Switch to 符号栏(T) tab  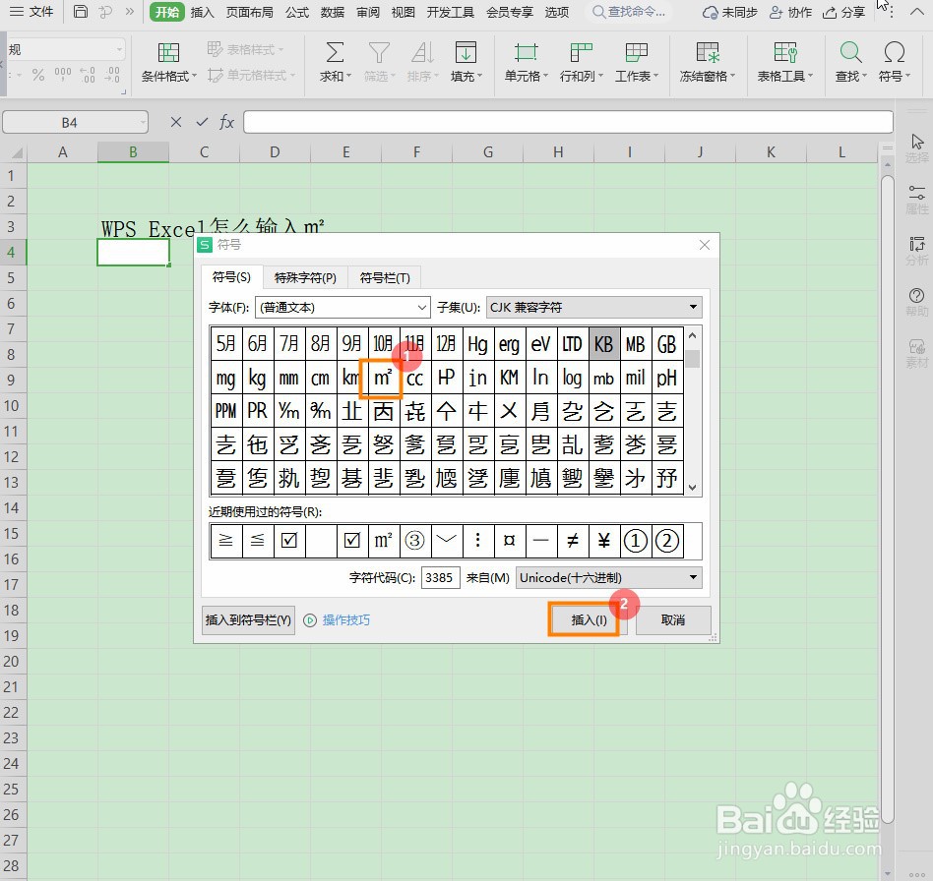click(385, 277)
